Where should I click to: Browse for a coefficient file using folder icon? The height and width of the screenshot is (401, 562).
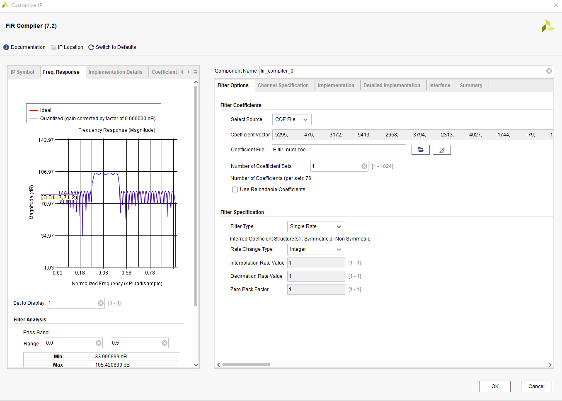[x=420, y=149]
